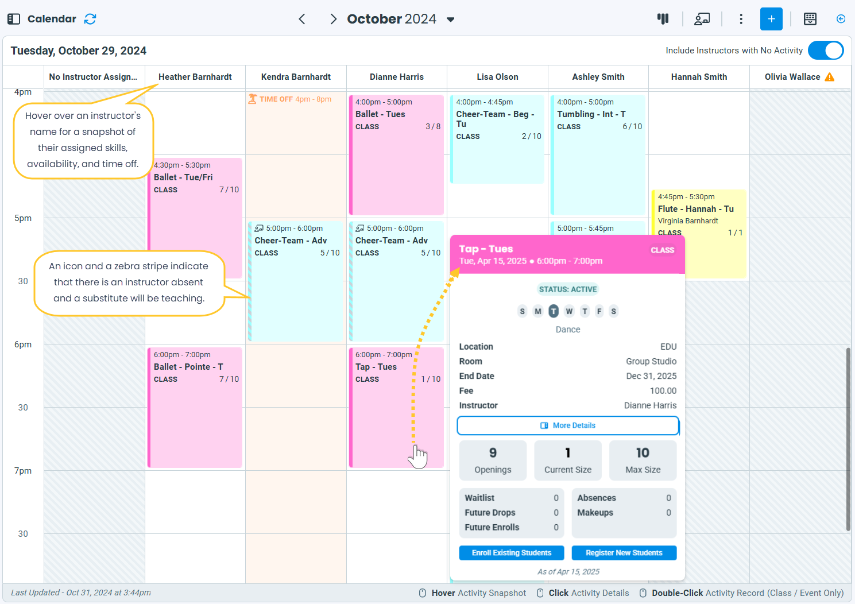Click the refresh sync icon next to Calendar
Image resolution: width=855 pixels, height=604 pixels.
(90, 19)
